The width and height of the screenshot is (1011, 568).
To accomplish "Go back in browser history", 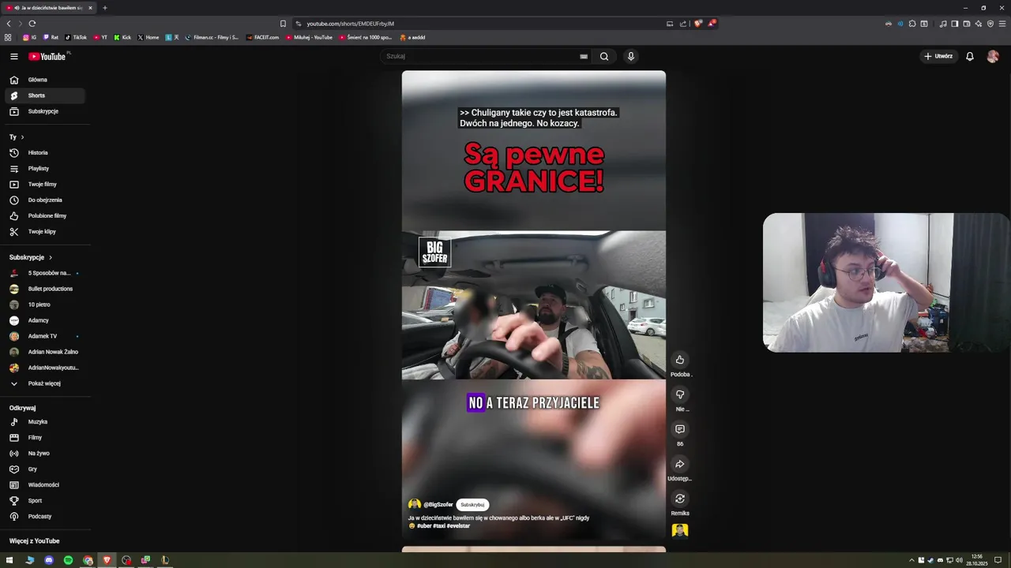I will pos(9,24).
